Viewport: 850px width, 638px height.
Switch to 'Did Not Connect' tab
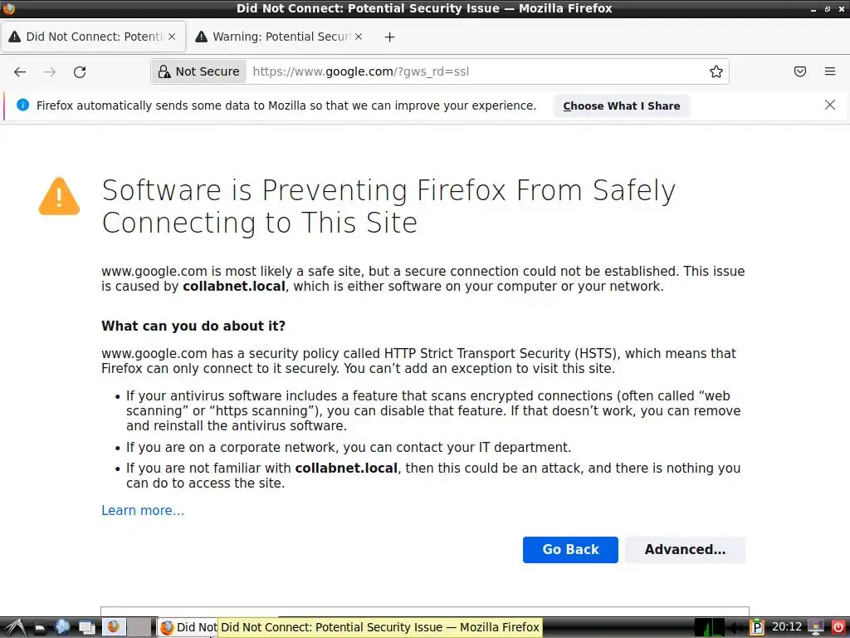(93, 37)
